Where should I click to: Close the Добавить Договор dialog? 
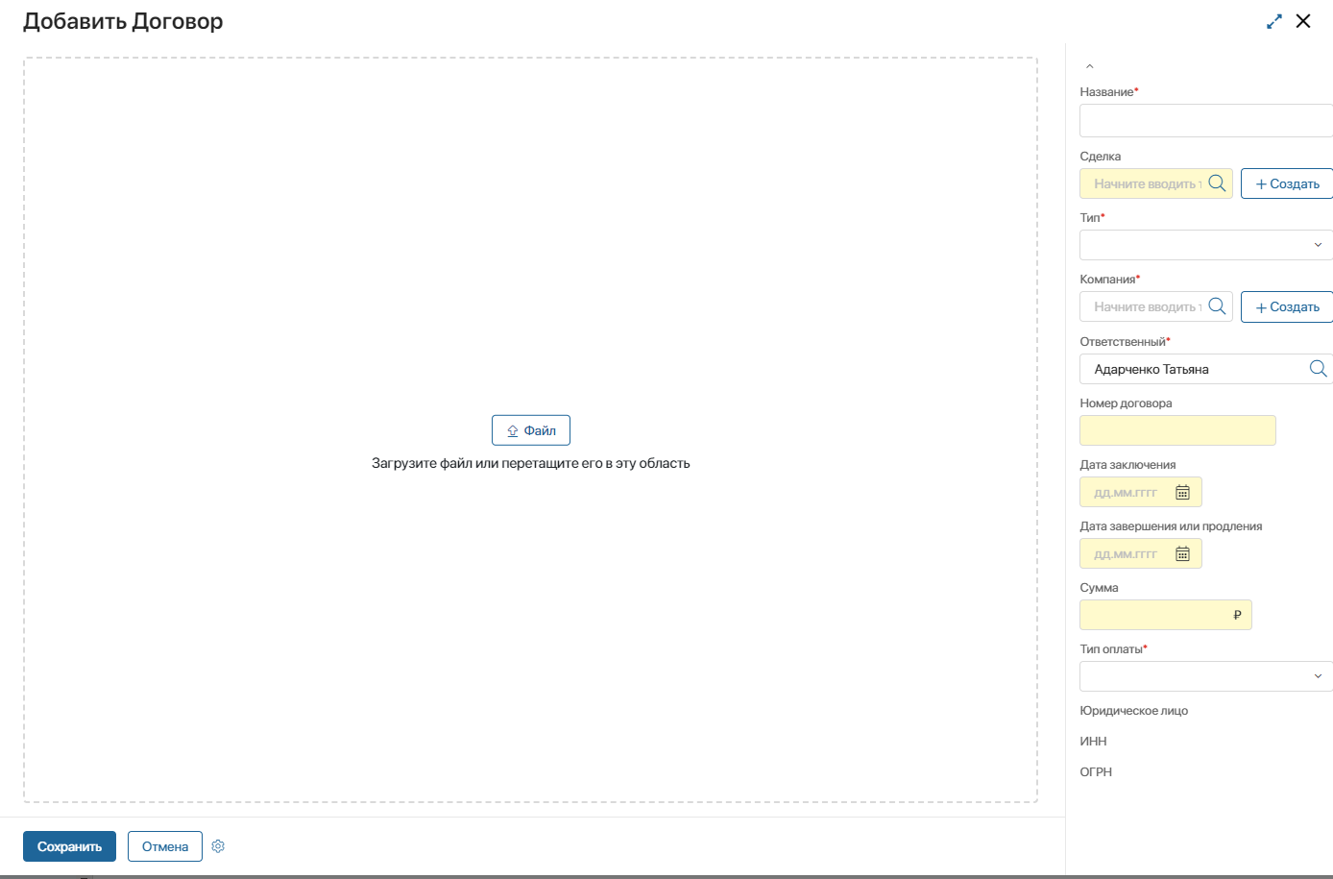coord(1303,21)
